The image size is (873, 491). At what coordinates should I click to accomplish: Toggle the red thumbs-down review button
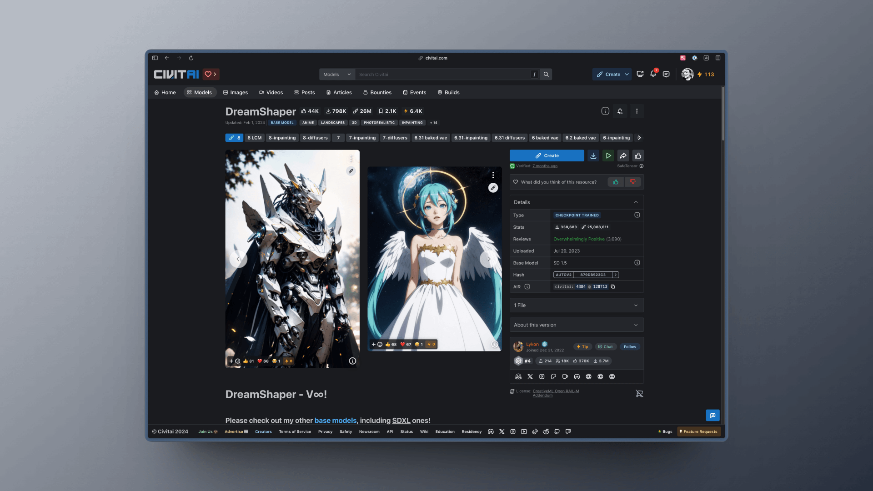click(632, 182)
